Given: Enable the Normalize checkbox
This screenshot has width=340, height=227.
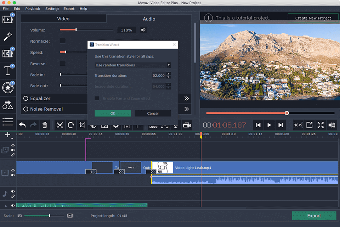Looking at the screenshot, I should (63, 41).
